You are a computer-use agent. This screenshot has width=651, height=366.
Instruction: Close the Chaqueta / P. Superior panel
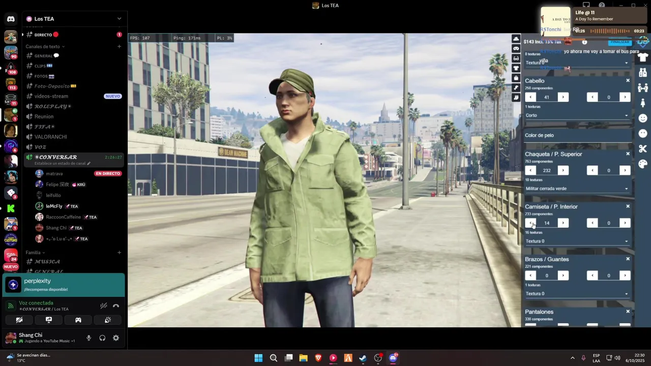(x=628, y=154)
